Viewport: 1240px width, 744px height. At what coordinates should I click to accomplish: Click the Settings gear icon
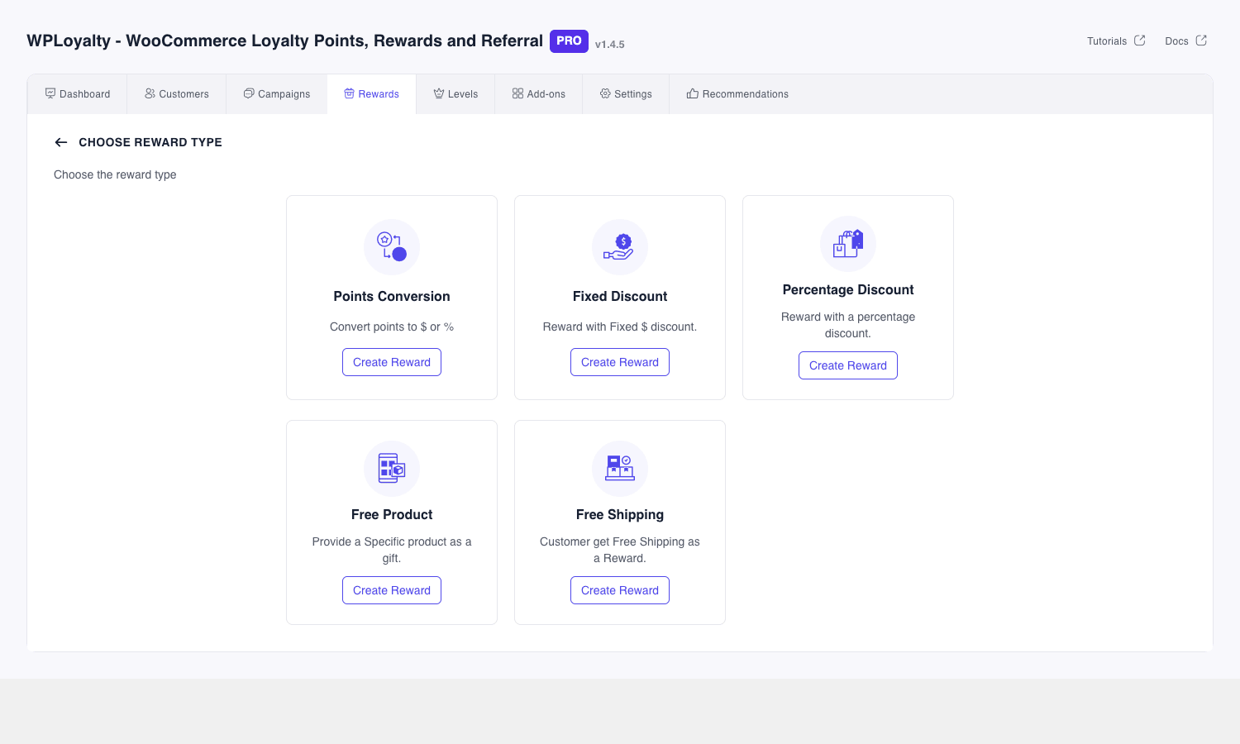(x=605, y=93)
